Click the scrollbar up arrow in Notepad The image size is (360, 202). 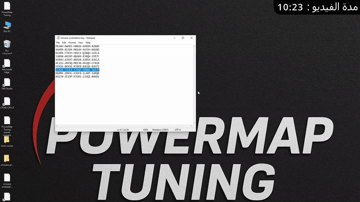(x=194, y=46)
